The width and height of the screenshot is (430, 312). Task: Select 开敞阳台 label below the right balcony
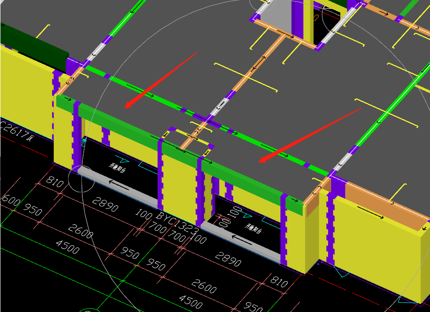click(253, 228)
